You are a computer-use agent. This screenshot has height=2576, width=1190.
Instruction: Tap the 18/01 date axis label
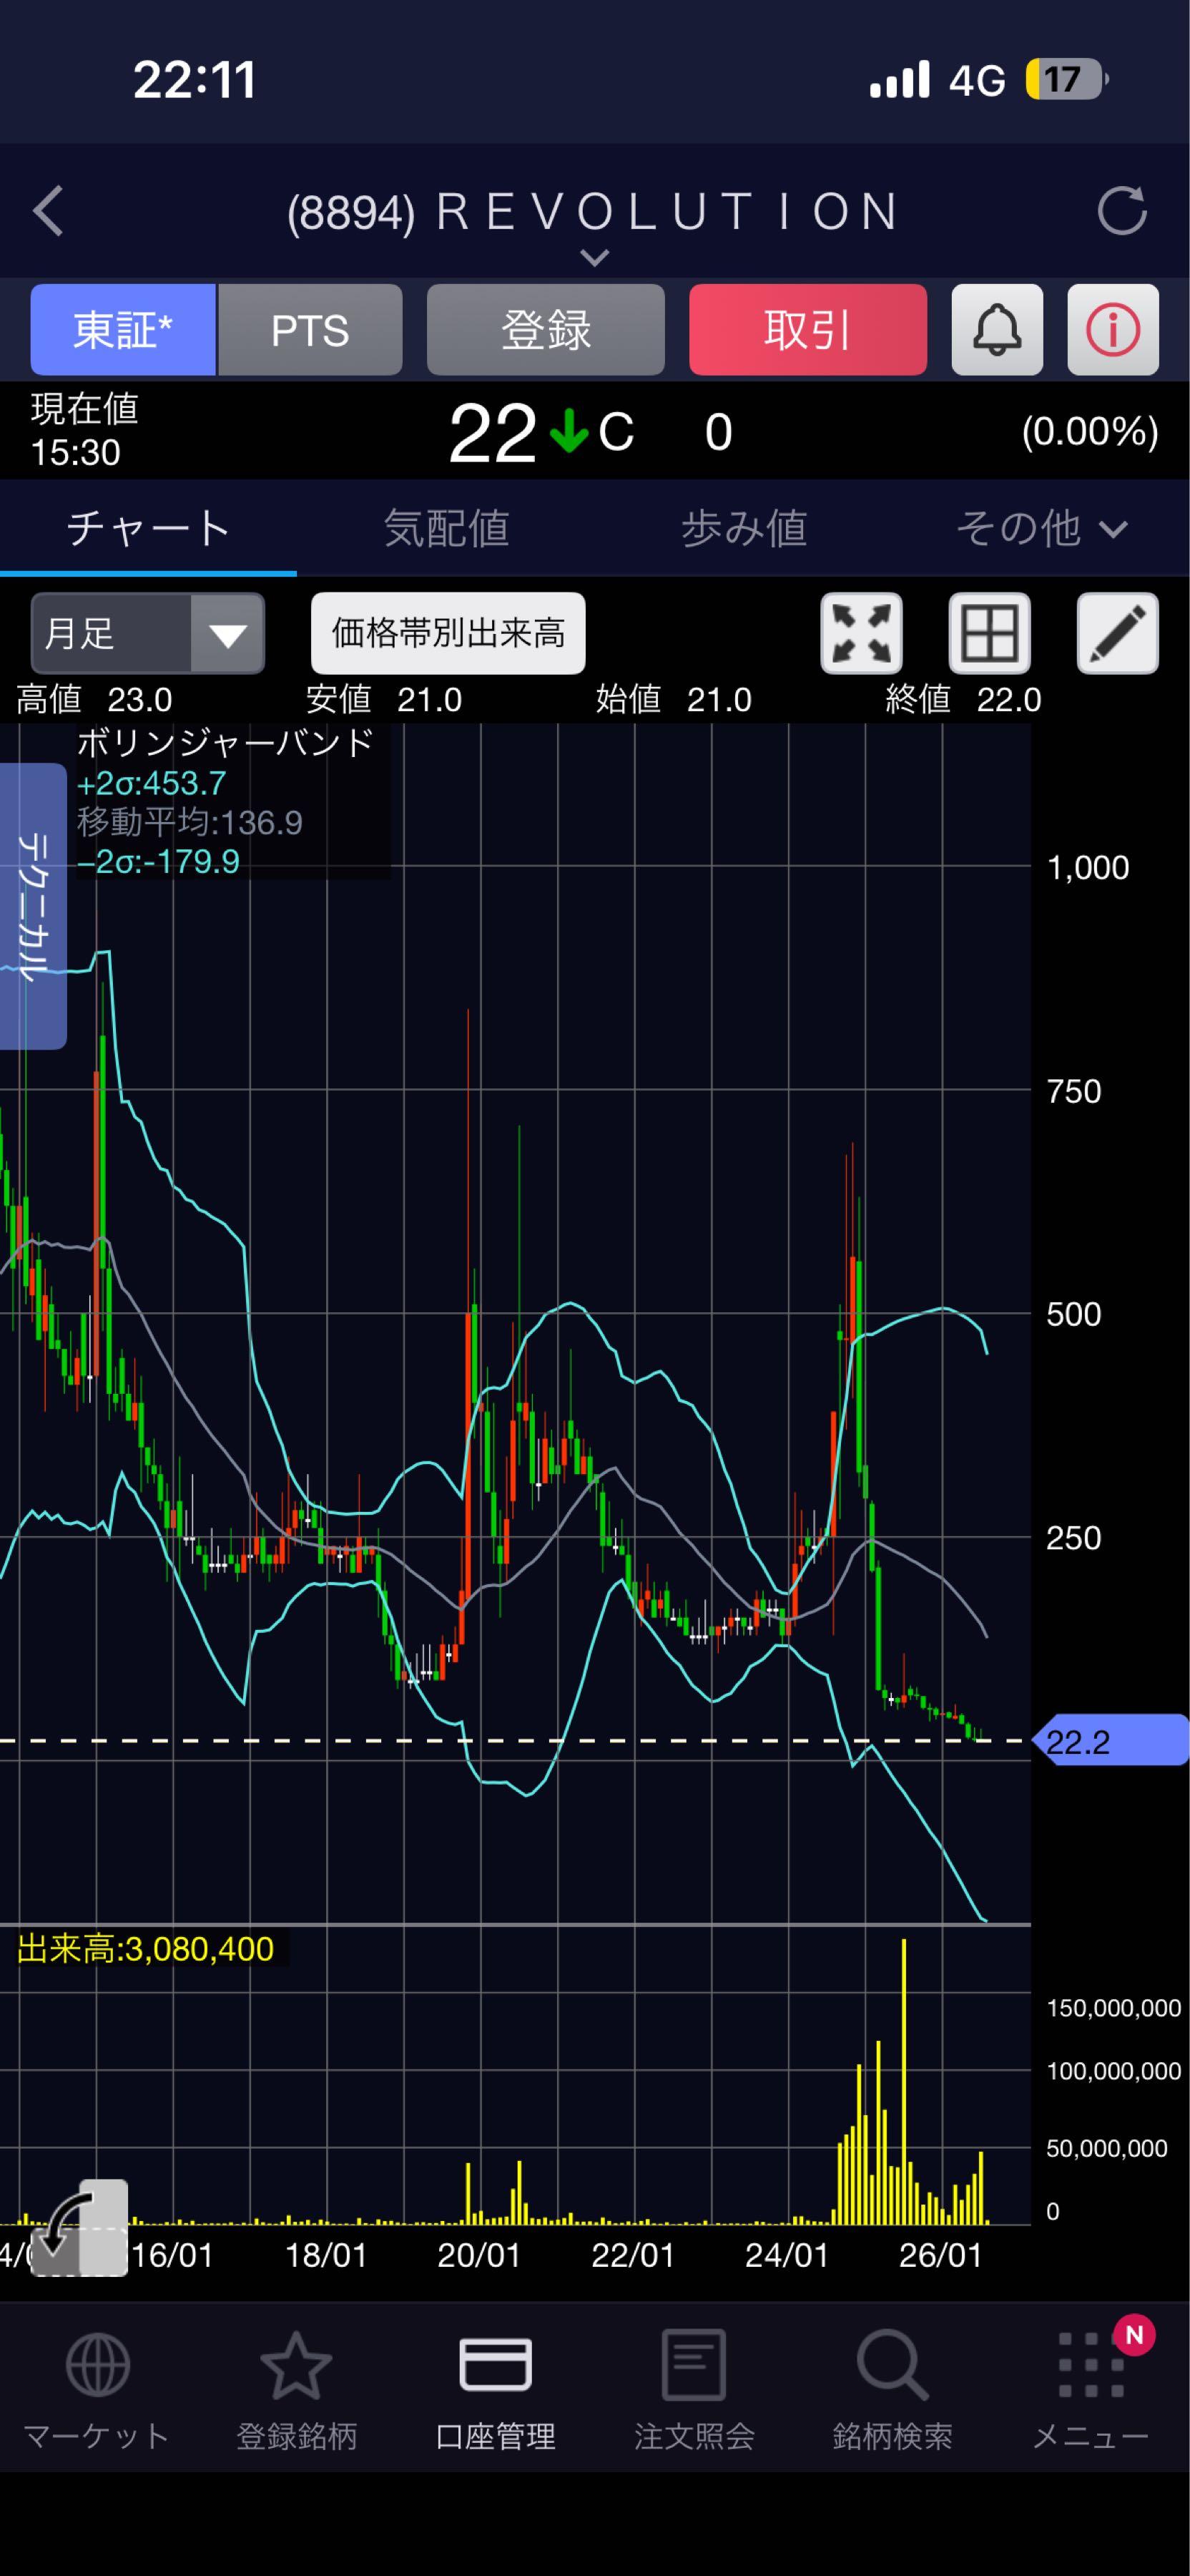(x=325, y=2255)
